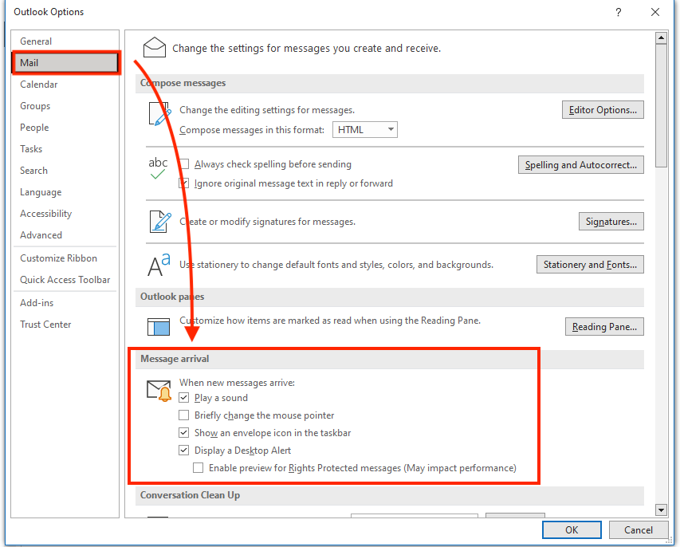This screenshot has height=547, width=680.
Task: Open Quick Access Toolbar settings
Action: (x=65, y=280)
